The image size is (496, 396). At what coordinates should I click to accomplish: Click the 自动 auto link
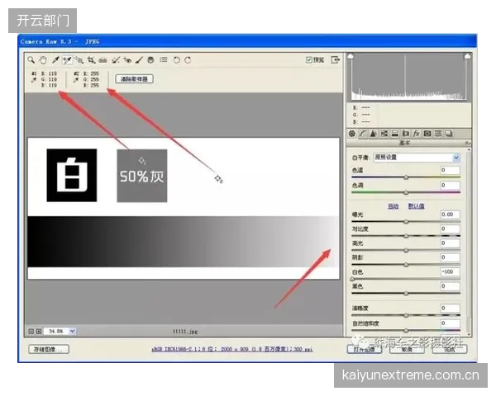pyautogui.click(x=393, y=206)
